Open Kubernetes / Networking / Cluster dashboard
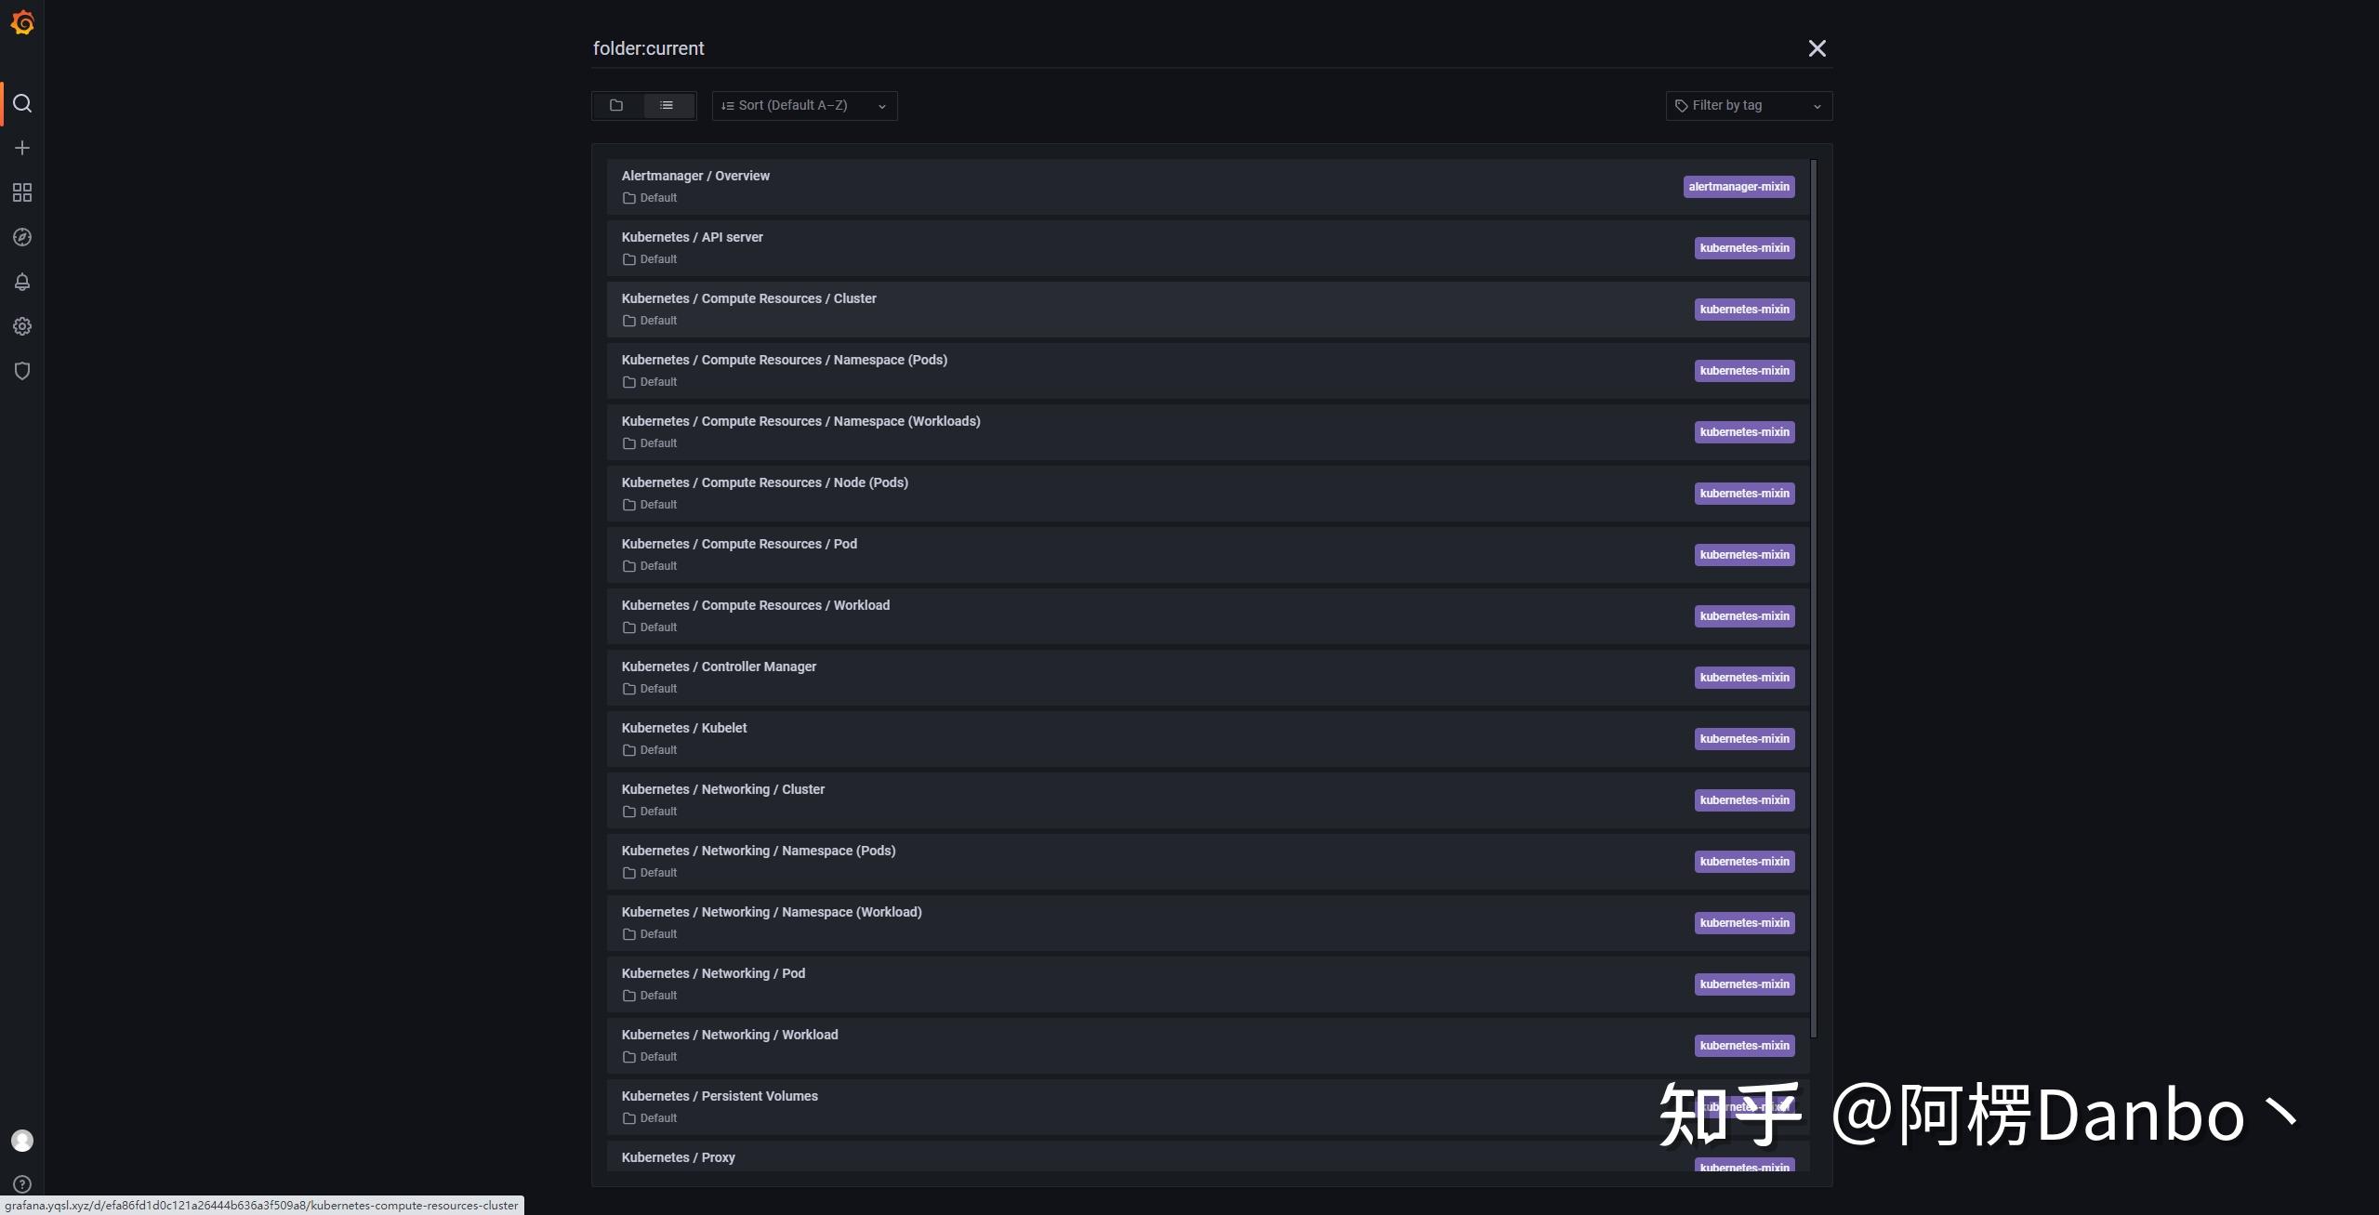This screenshot has width=2379, height=1215. [1208, 800]
